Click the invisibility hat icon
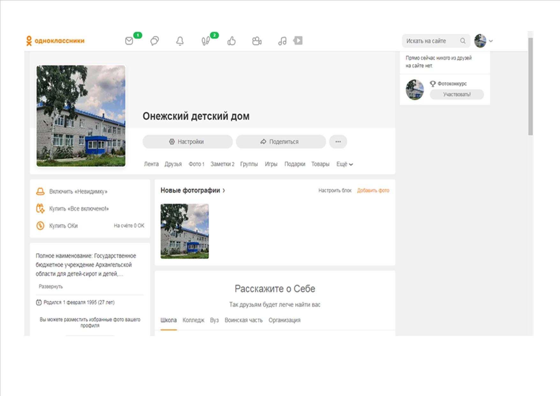 click(40, 191)
